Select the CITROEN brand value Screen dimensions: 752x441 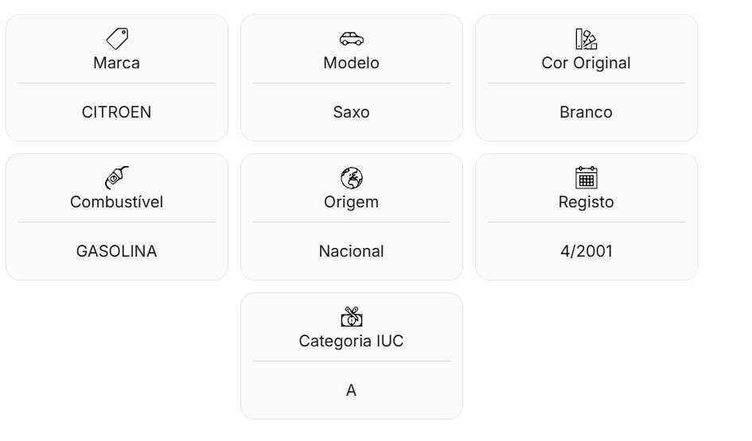pos(116,112)
